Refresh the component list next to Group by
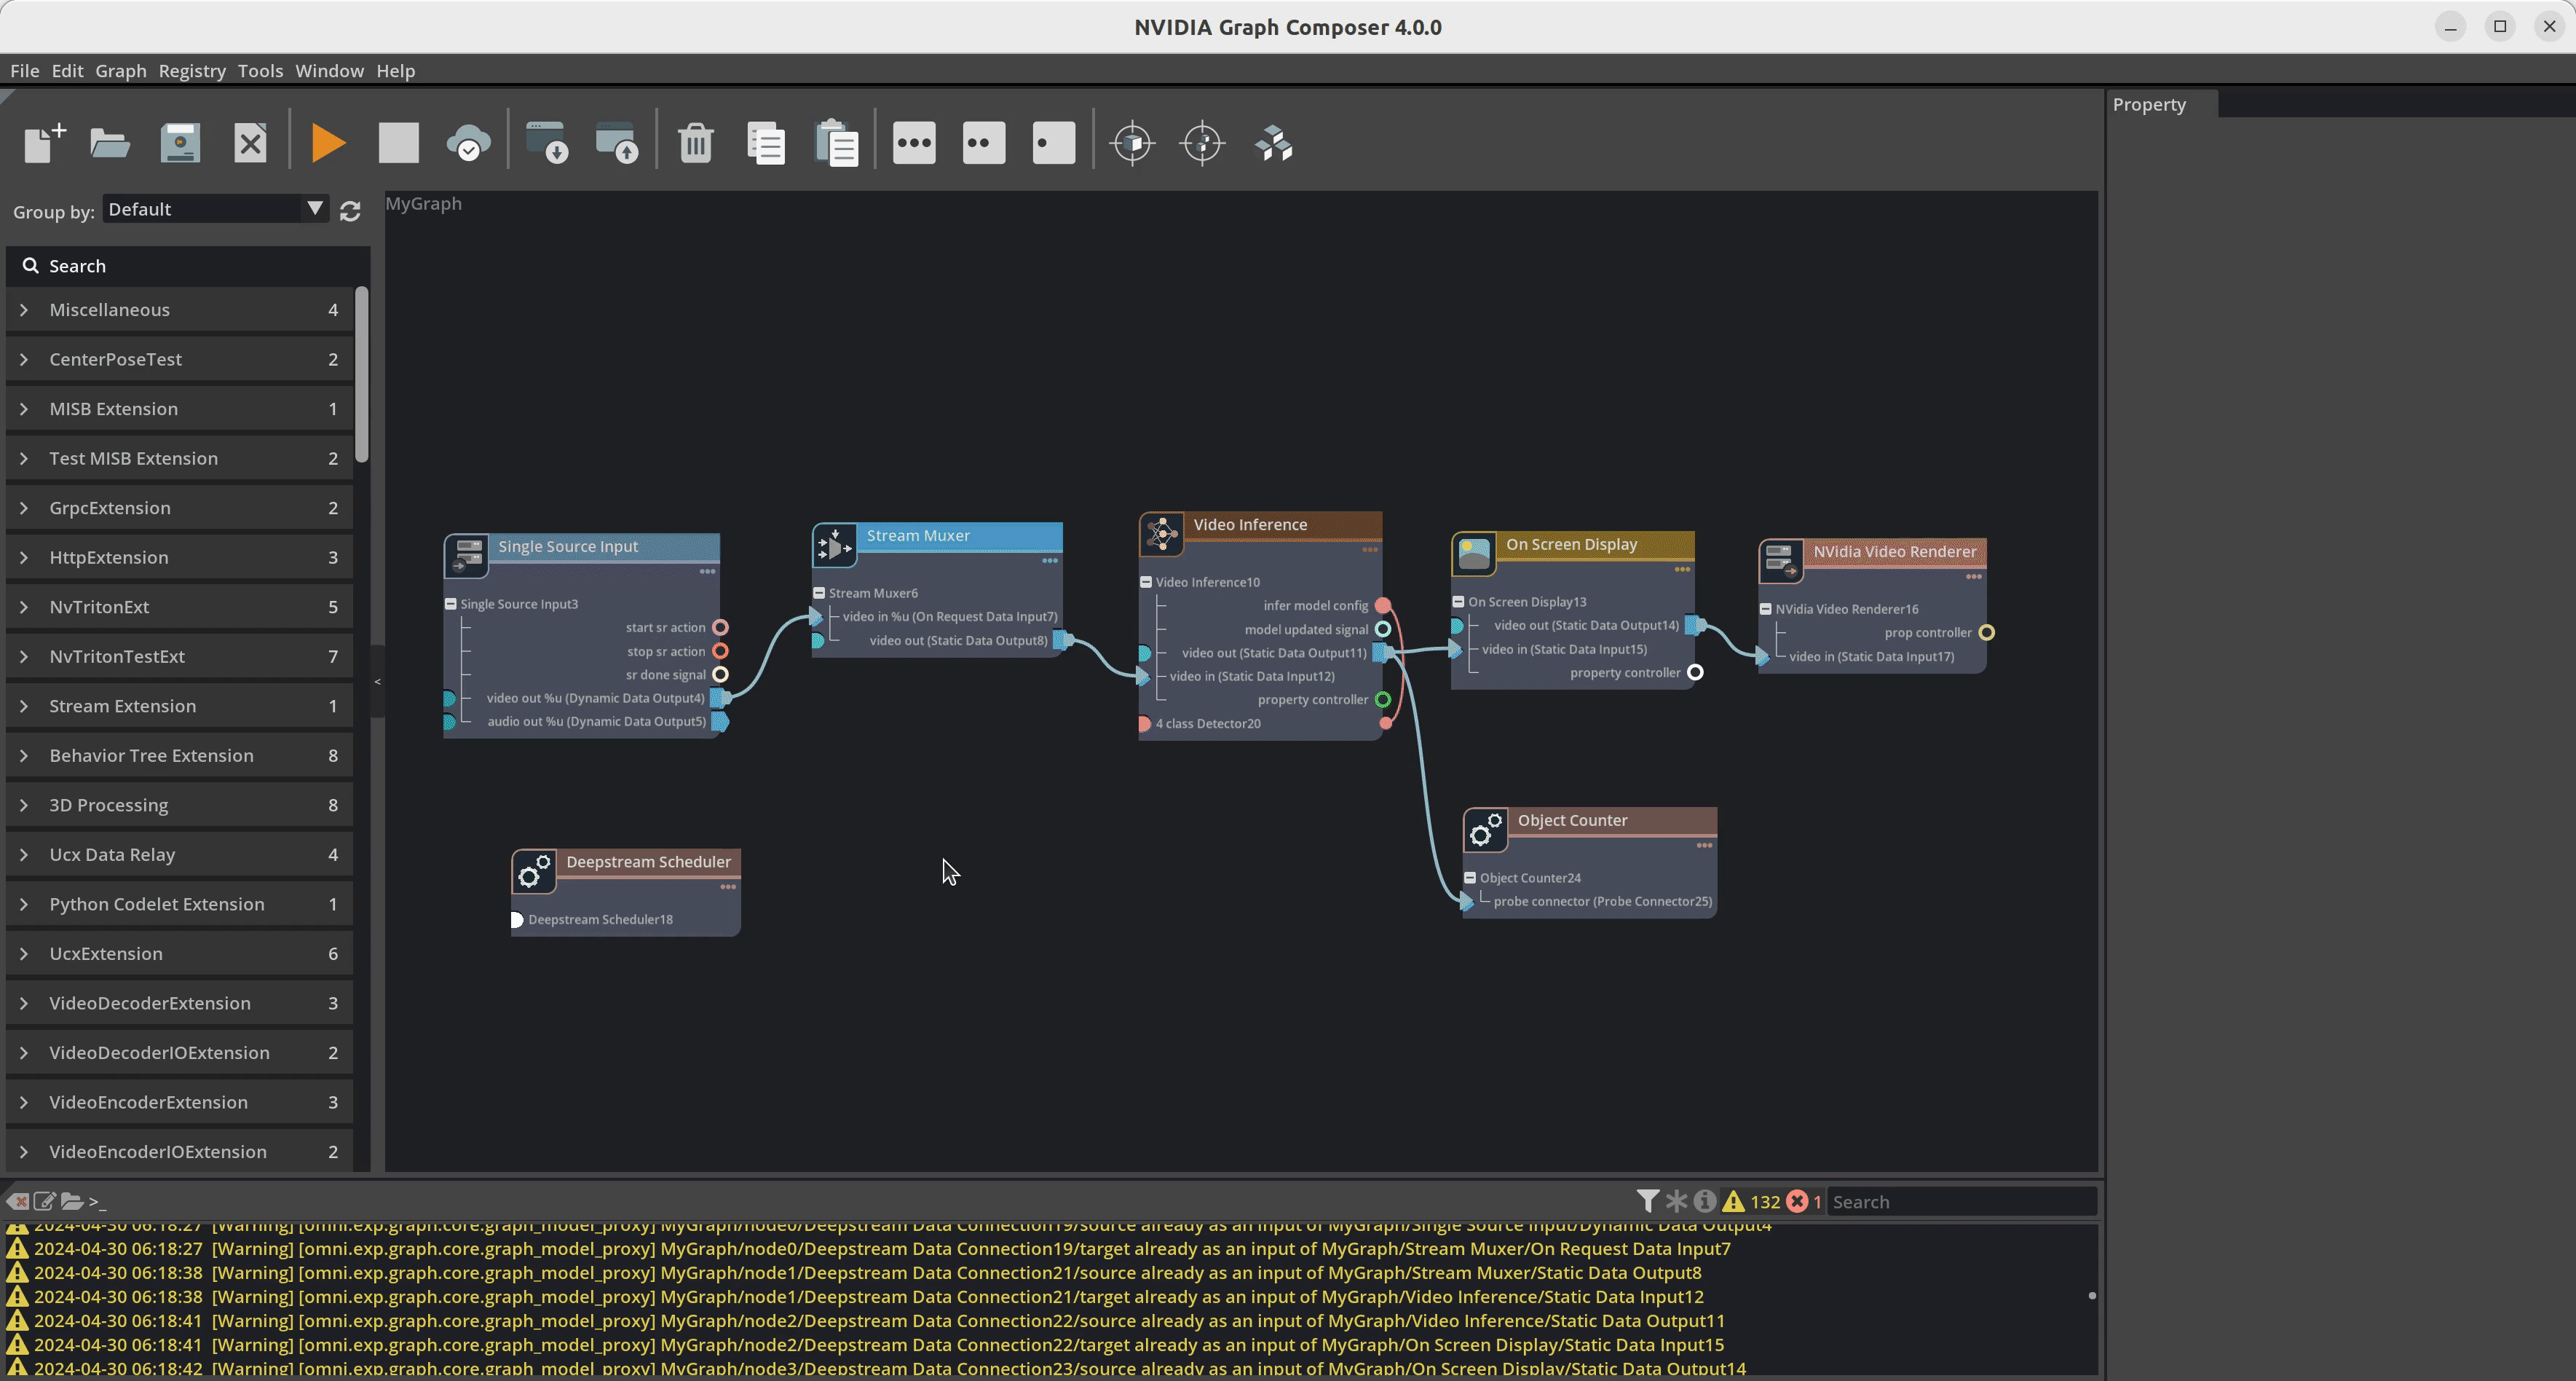This screenshot has width=2576, height=1381. click(x=350, y=211)
